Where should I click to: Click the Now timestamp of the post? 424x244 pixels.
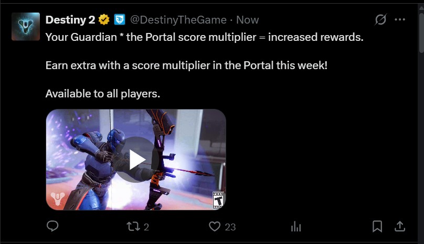pos(248,20)
